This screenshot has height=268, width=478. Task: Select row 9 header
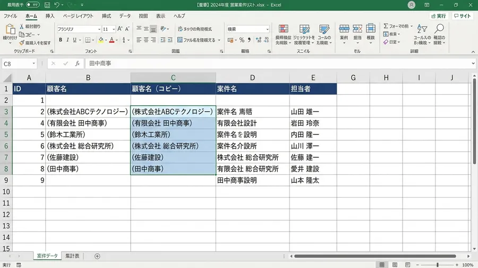tap(6, 181)
